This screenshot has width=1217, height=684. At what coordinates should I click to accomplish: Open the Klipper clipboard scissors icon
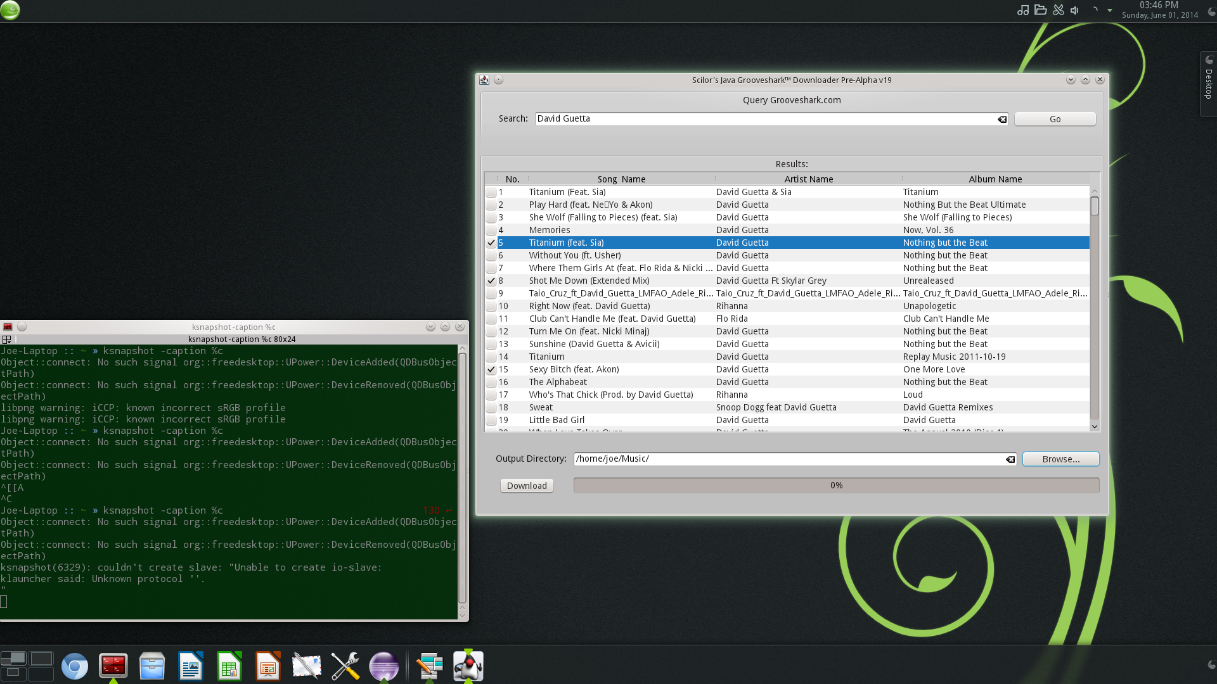tap(1058, 10)
